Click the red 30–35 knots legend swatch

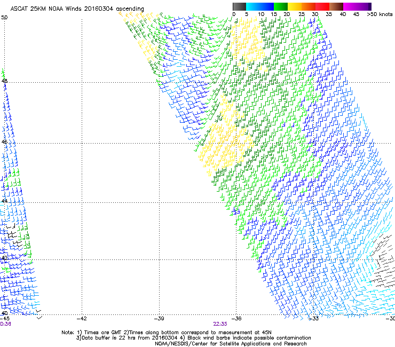click(322, 6)
